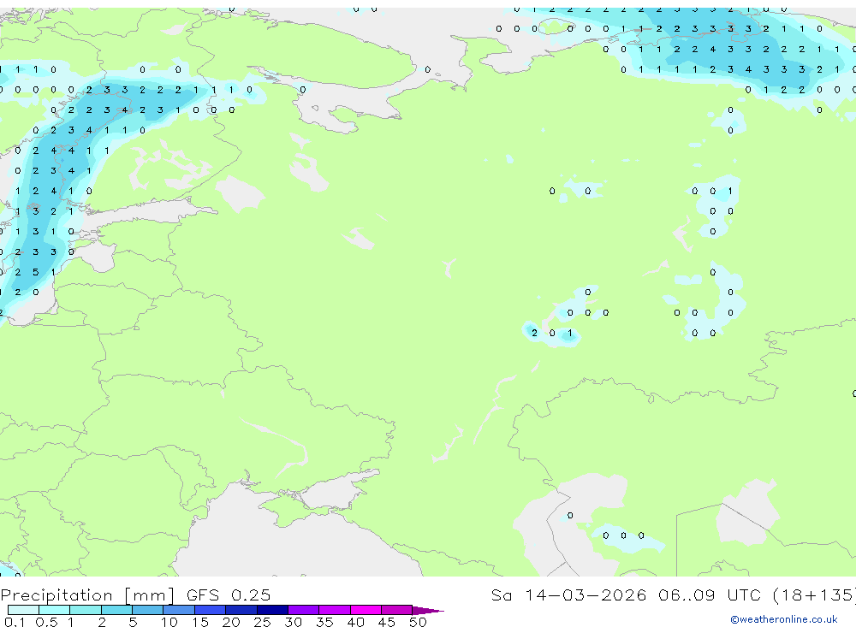Pick legend swatch between 35 and 40
The image size is (856, 627).
335,610
